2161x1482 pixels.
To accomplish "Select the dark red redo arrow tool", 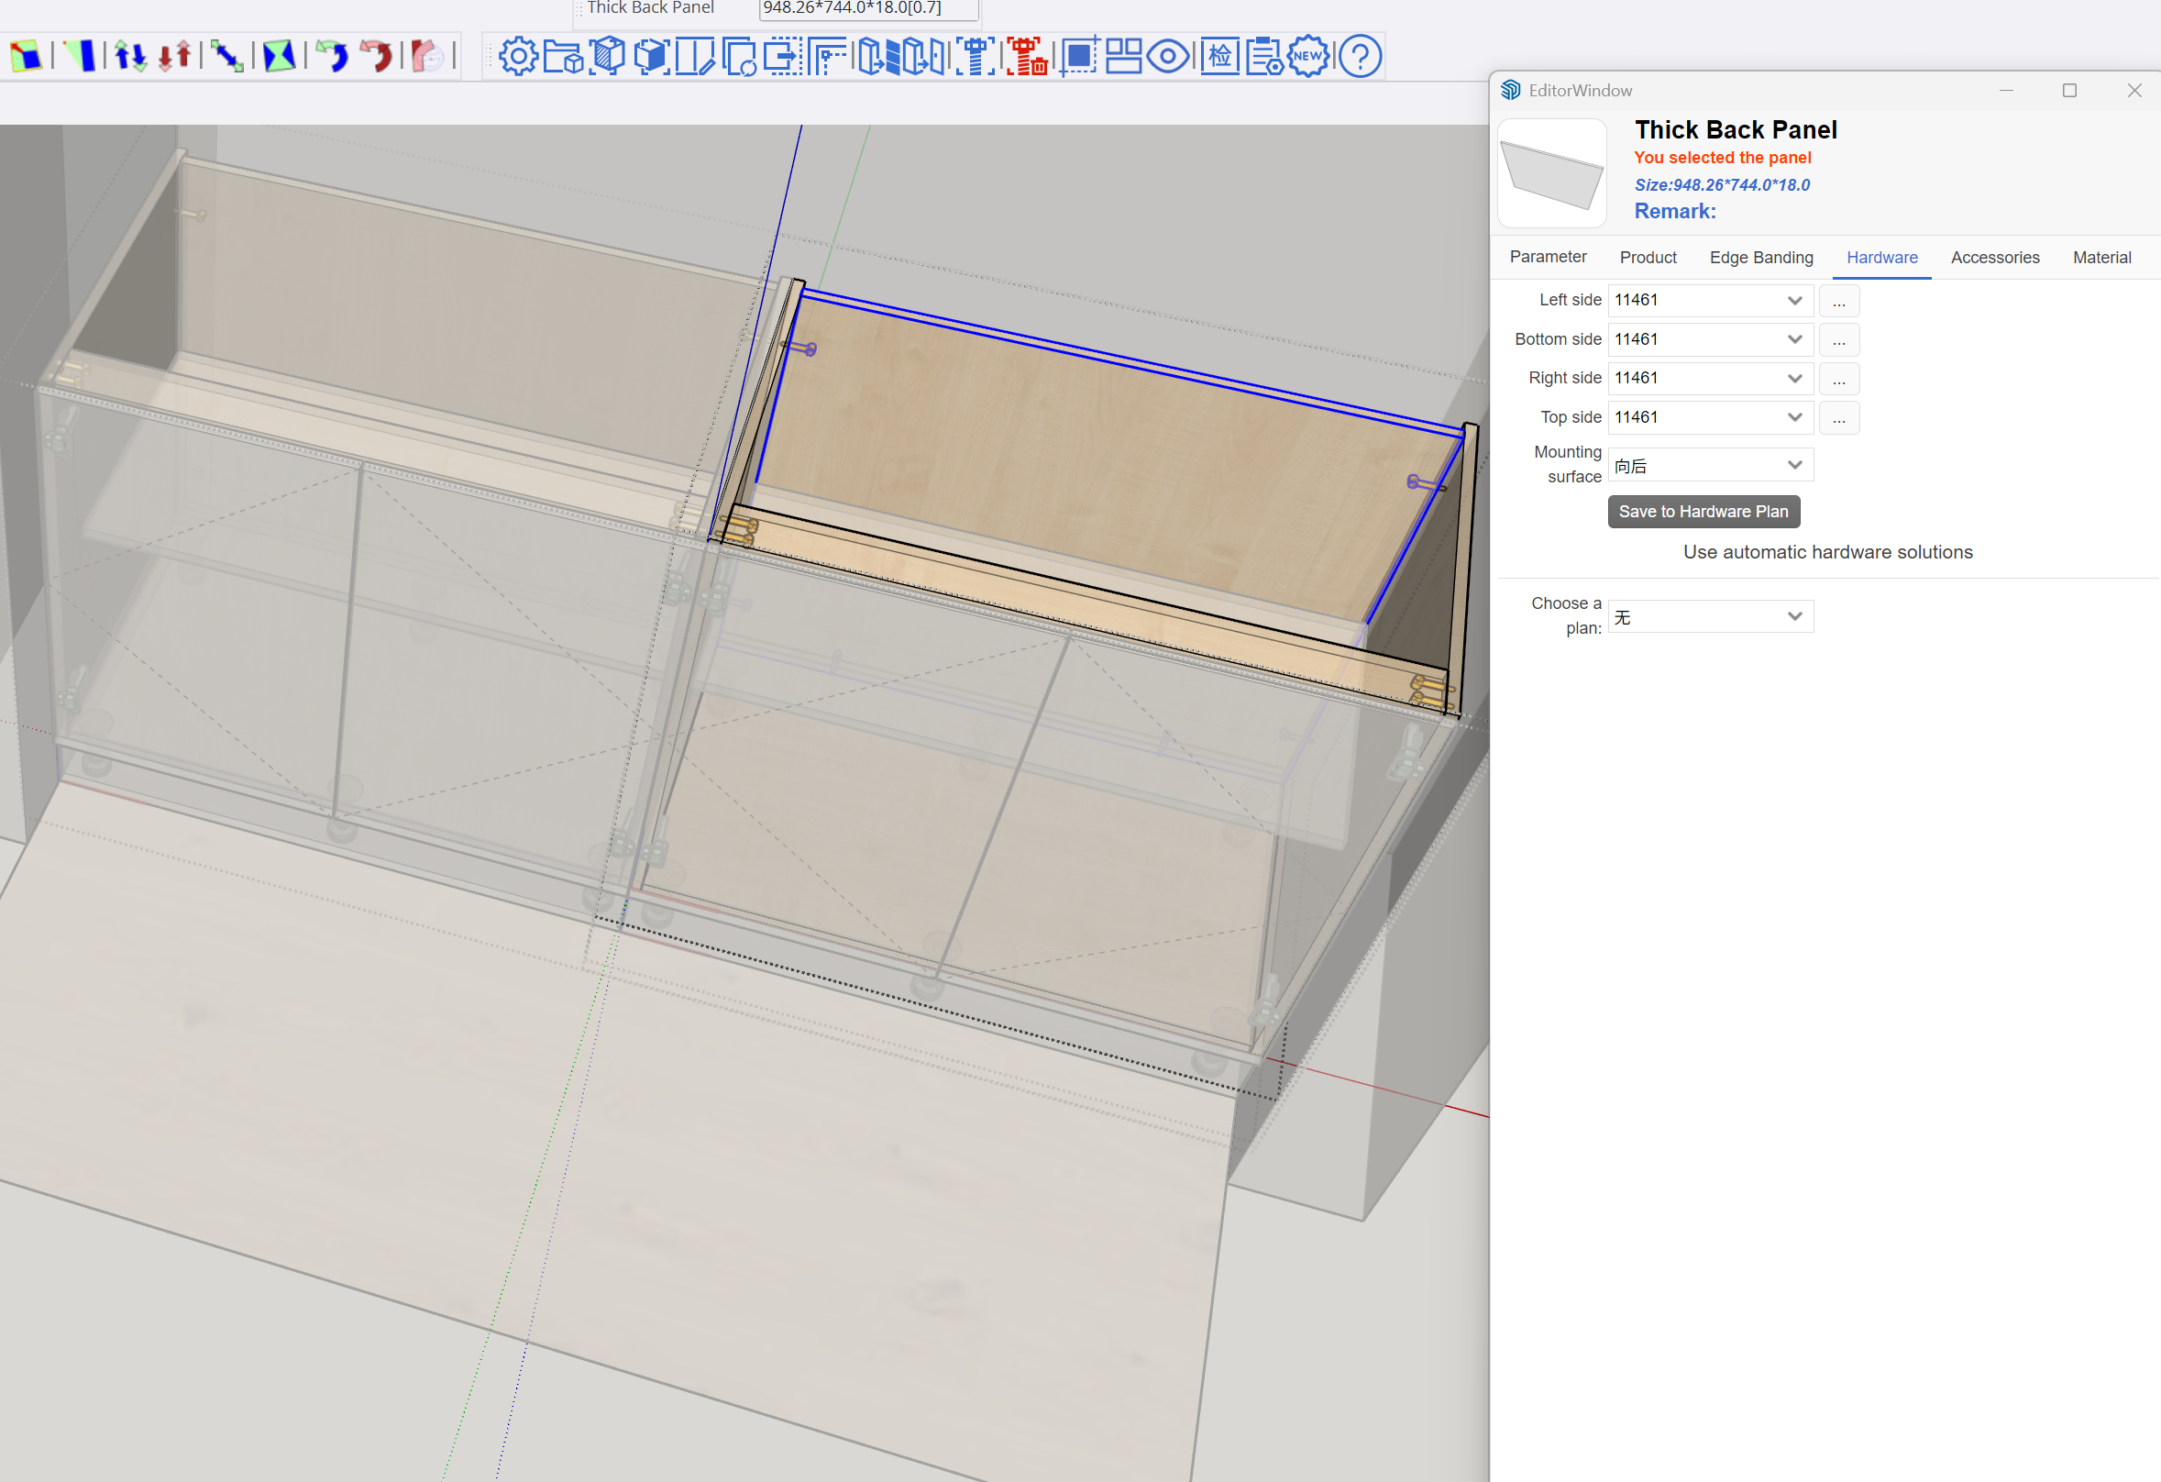I will click(x=378, y=56).
